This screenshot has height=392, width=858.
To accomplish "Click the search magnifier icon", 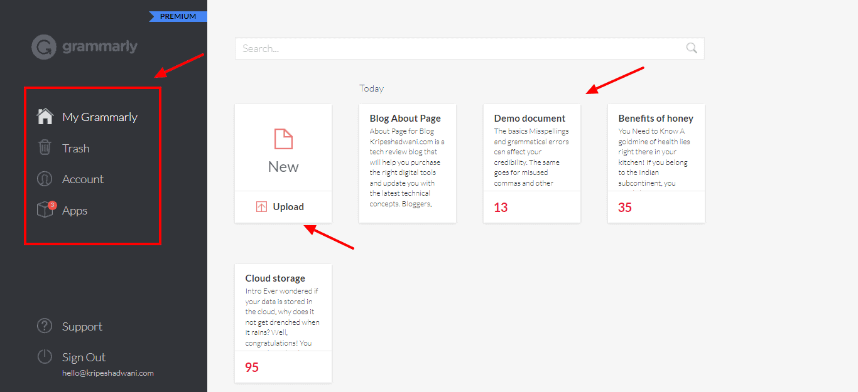I will [692, 48].
